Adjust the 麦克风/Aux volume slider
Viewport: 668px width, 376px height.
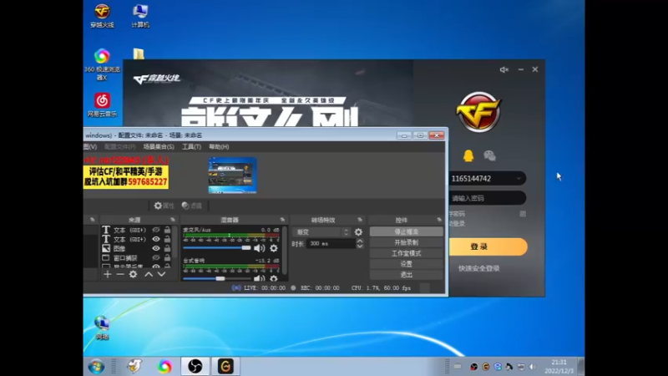coord(217,247)
